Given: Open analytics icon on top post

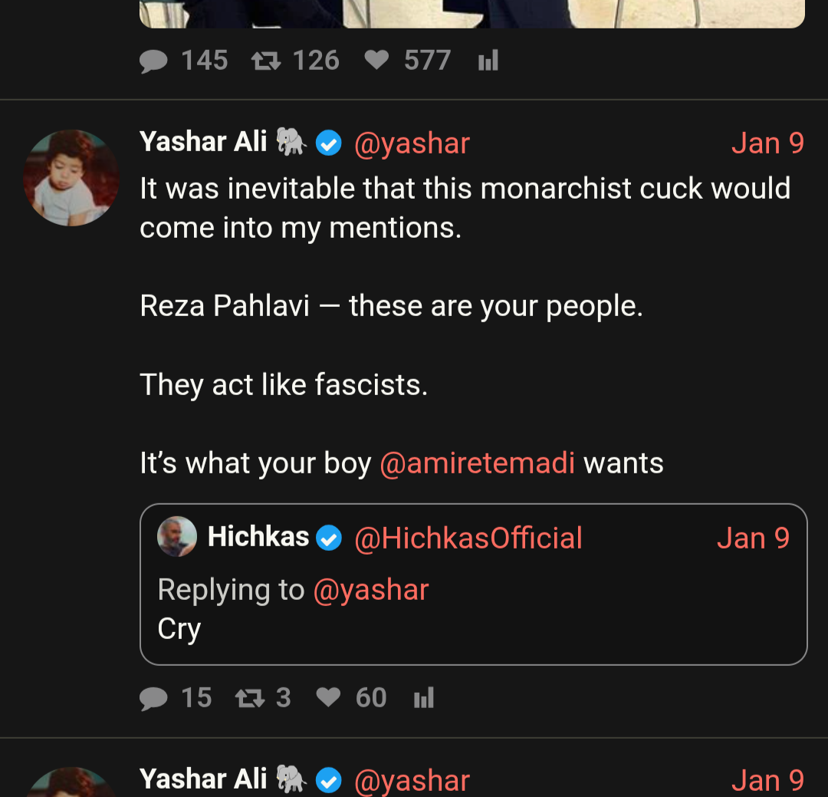Looking at the screenshot, I should [488, 61].
